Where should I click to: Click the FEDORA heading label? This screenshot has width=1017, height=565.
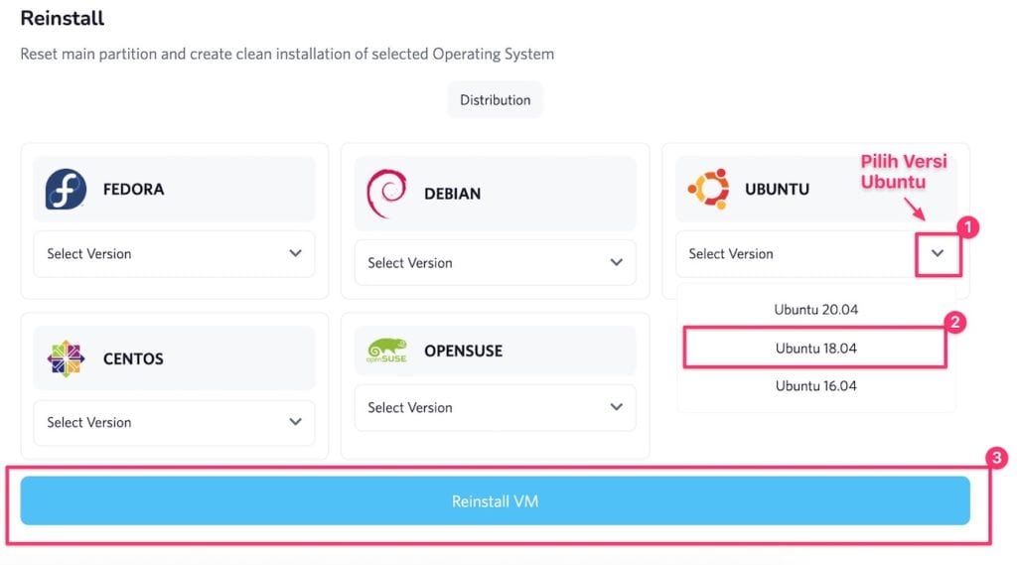coord(133,190)
